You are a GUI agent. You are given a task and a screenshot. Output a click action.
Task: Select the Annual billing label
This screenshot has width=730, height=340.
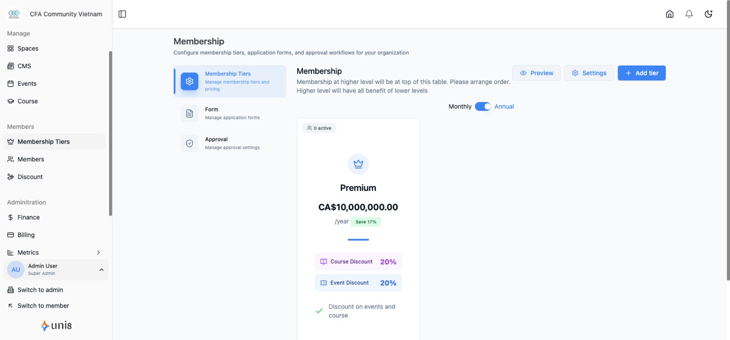(x=504, y=106)
